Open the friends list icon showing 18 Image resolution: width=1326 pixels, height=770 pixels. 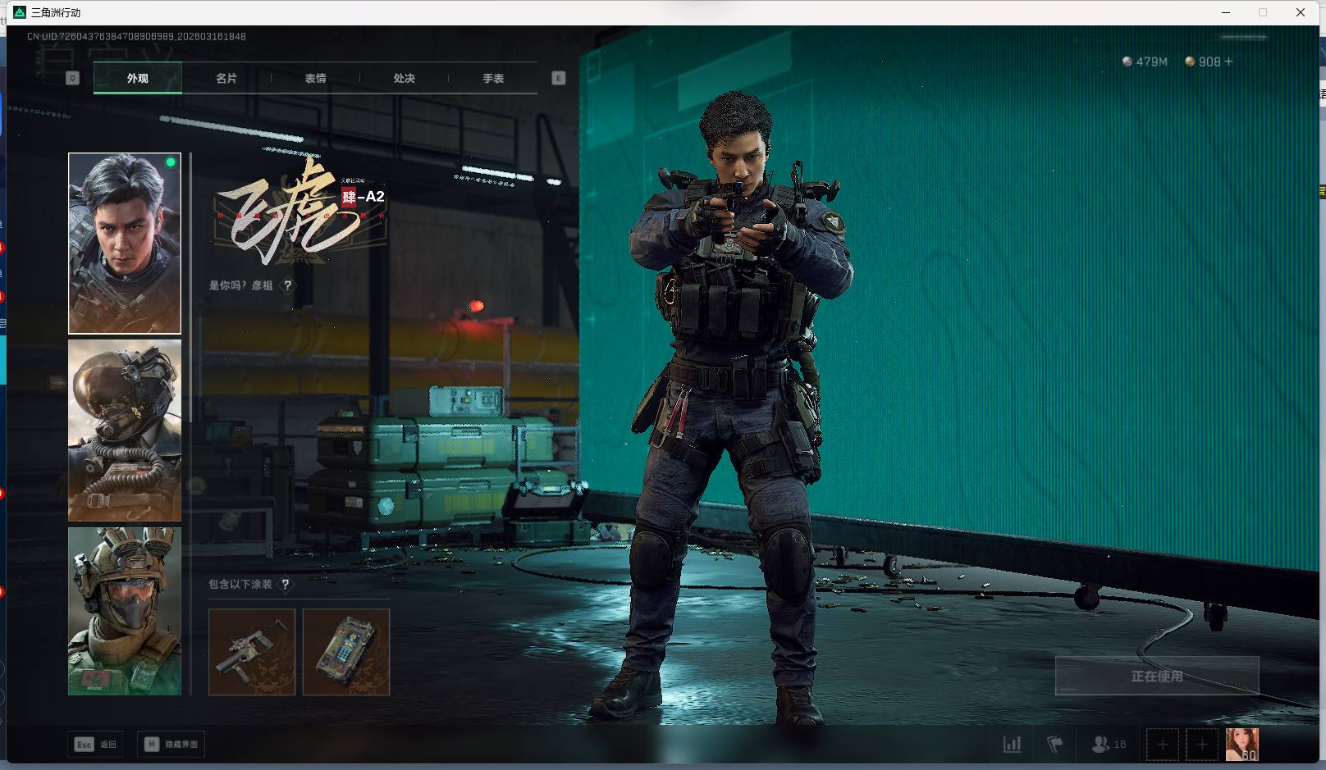coord(1108,745)
